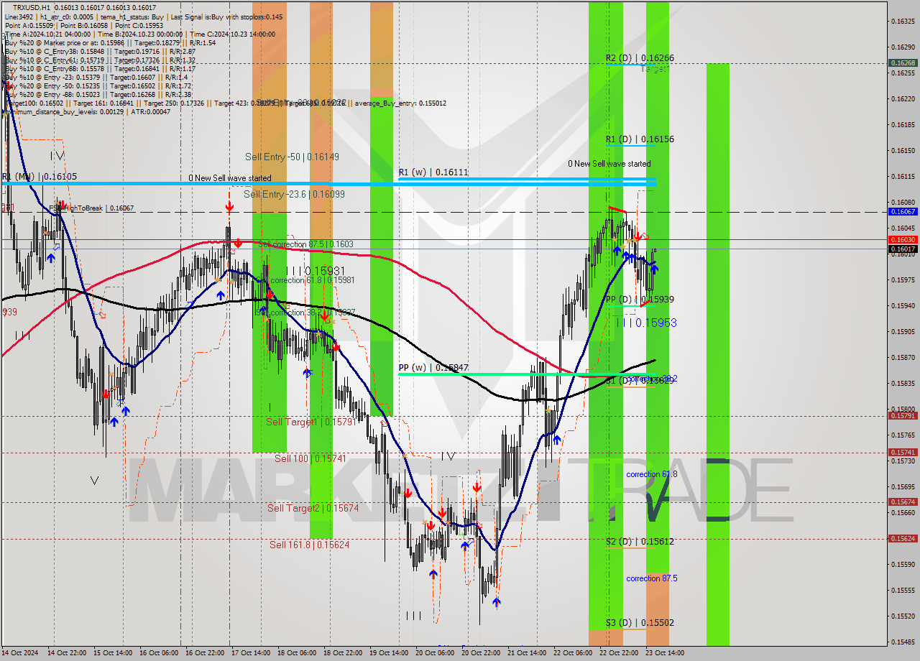920x661 pixels.
Task: Select the 'PP (D) | 0.15939' label
Action: click(639, 300)
